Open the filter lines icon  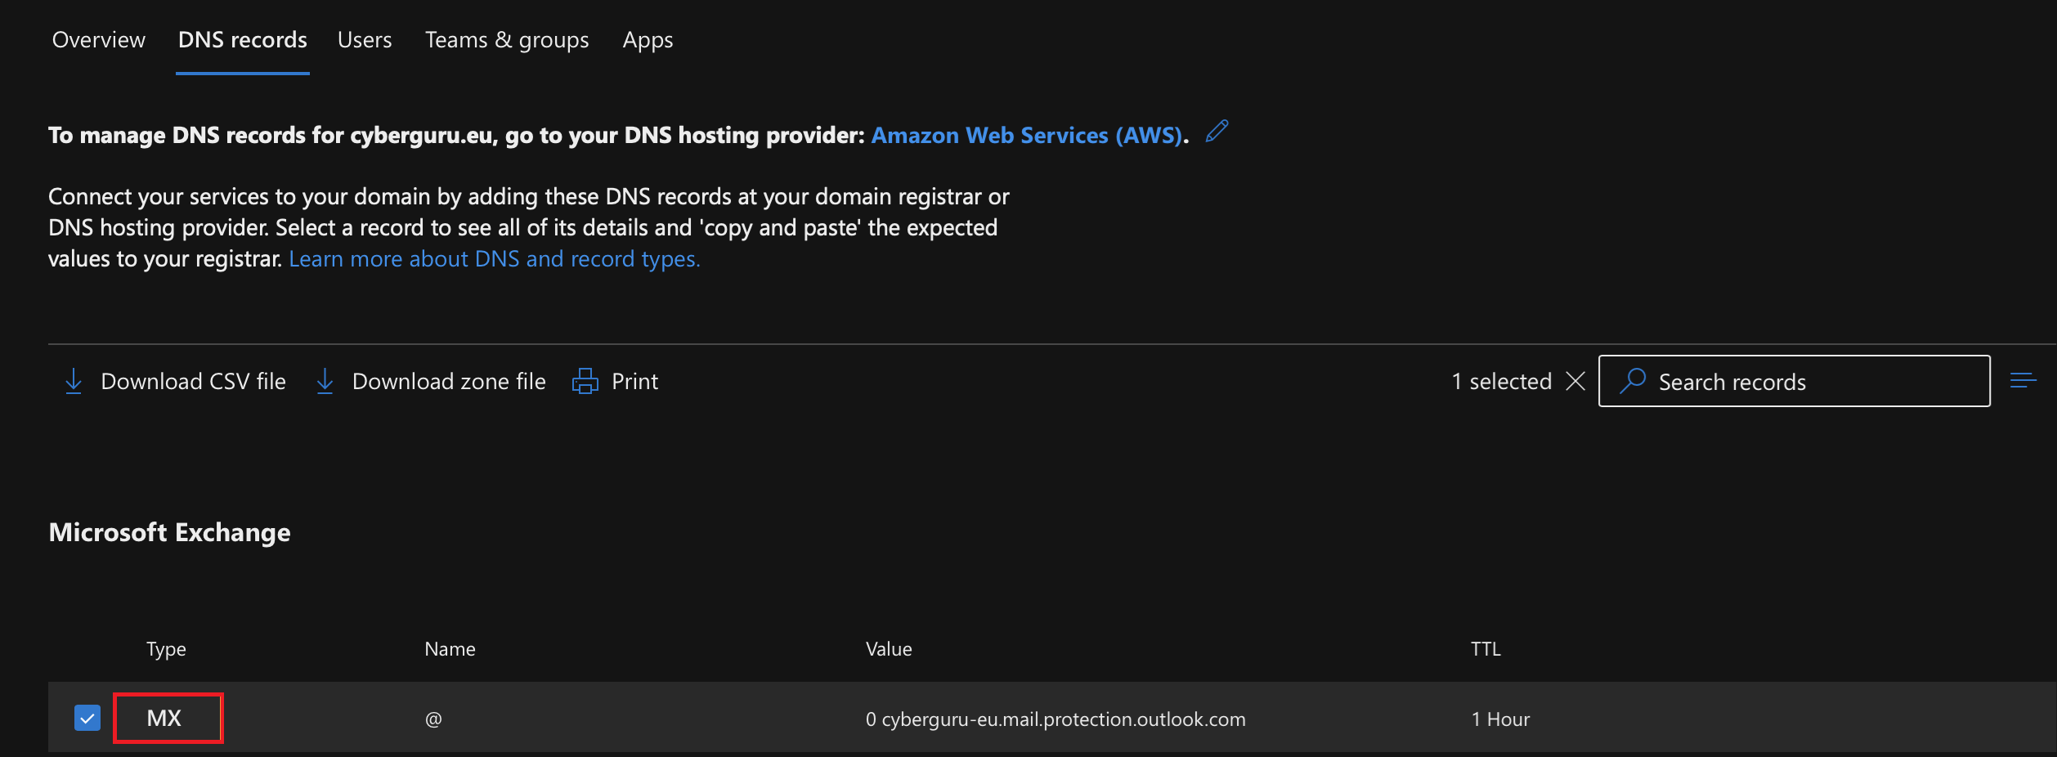pyautogui.click(x=2023, y=381)
